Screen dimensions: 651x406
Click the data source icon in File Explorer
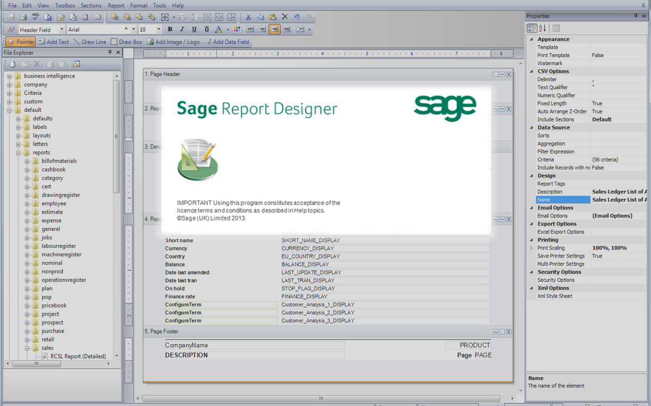76,64
